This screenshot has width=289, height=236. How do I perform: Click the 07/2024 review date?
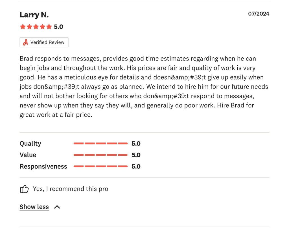pyautogui.click(x=259, y=14)
